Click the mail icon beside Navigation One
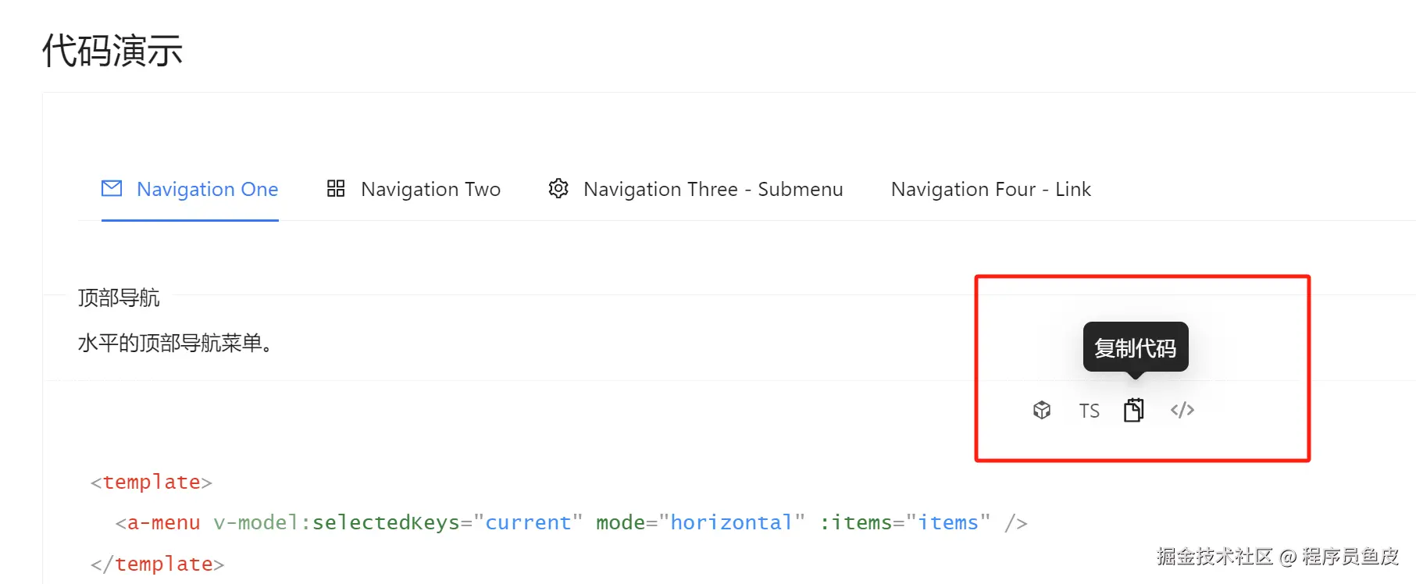 112,188
